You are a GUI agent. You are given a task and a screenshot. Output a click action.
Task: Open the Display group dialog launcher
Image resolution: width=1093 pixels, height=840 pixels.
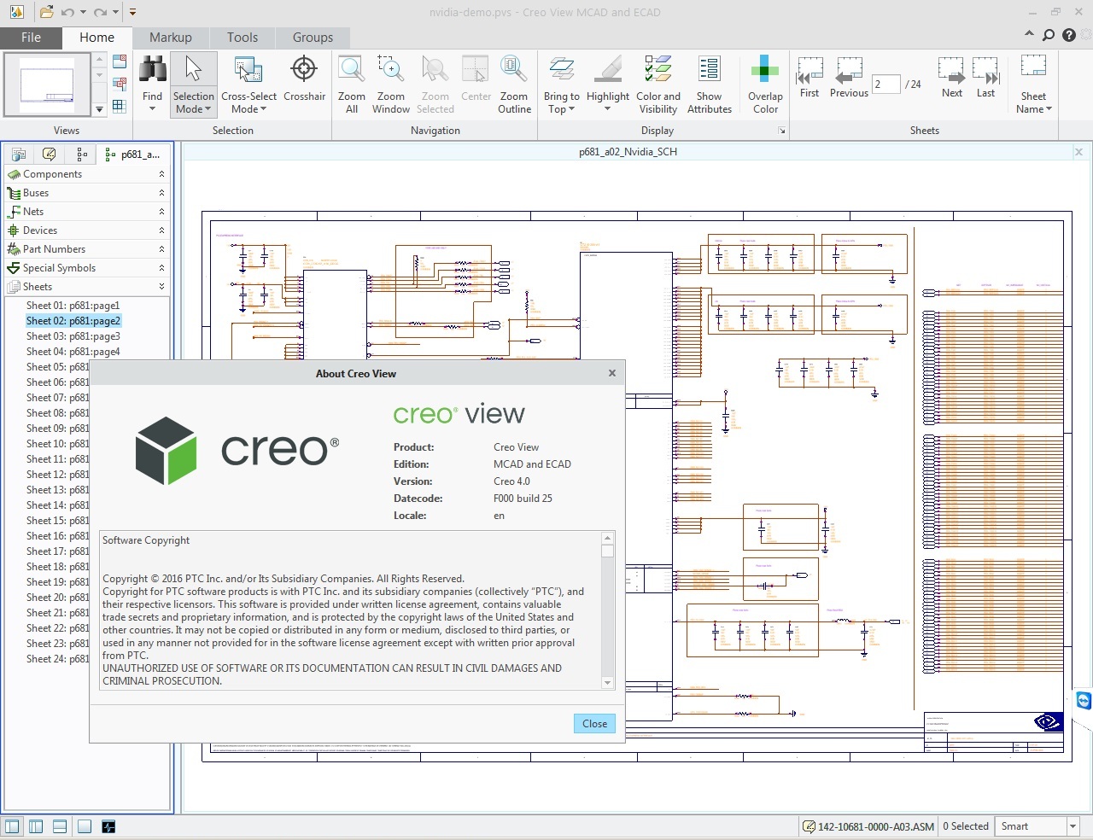pyautogui.click(x=781, y=131)
